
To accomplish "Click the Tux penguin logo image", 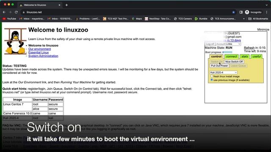I will pyautogui.click(x=15, y=41).
